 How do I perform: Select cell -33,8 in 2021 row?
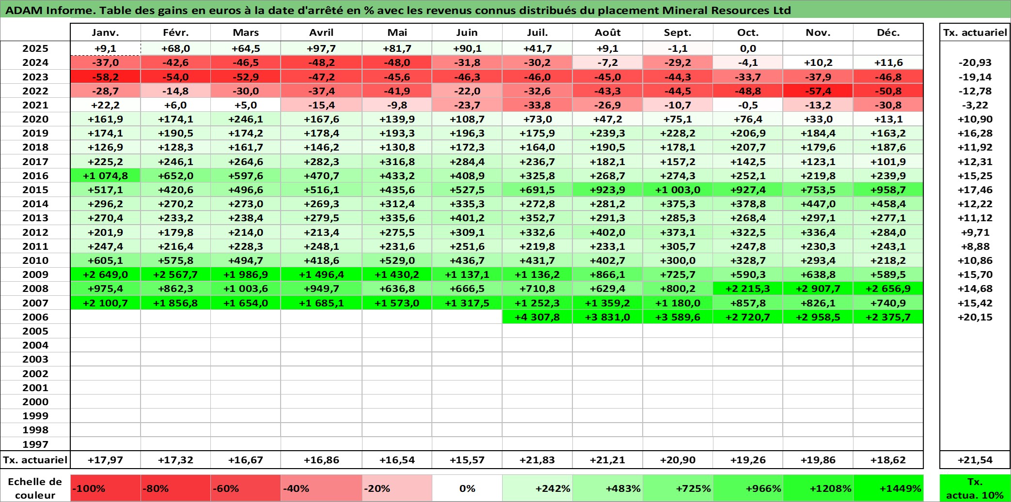click(x=537, y=105)
